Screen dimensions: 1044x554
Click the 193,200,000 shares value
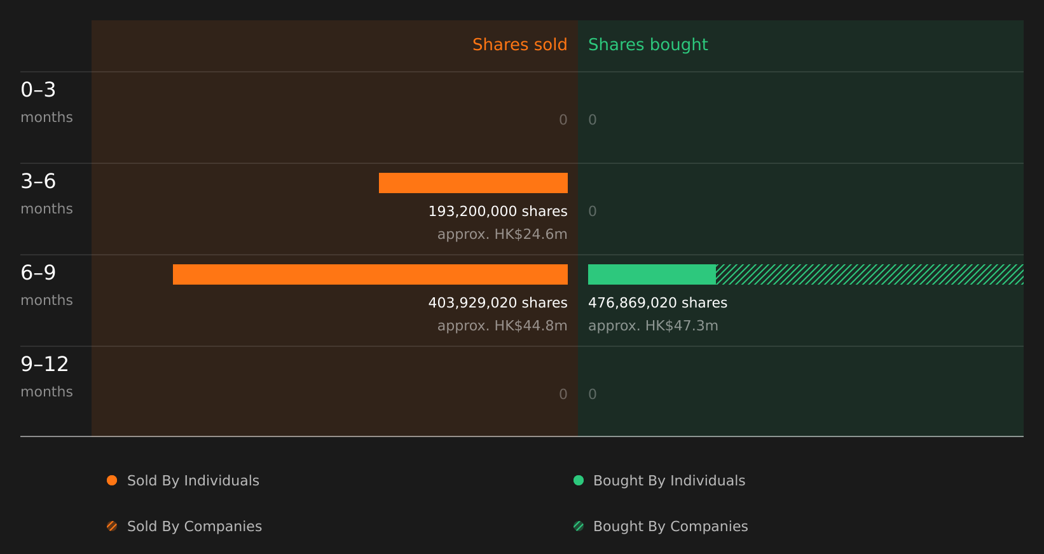(498, 211)
